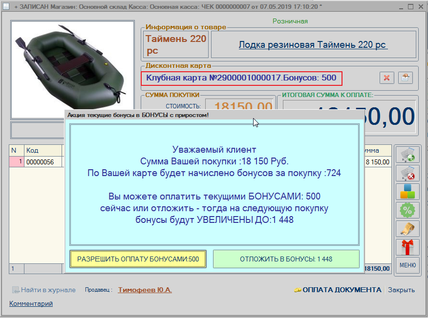Screen dimensions: 428x318
Task: Click the inflatable boat product image
Action: [x=73, y=69]
